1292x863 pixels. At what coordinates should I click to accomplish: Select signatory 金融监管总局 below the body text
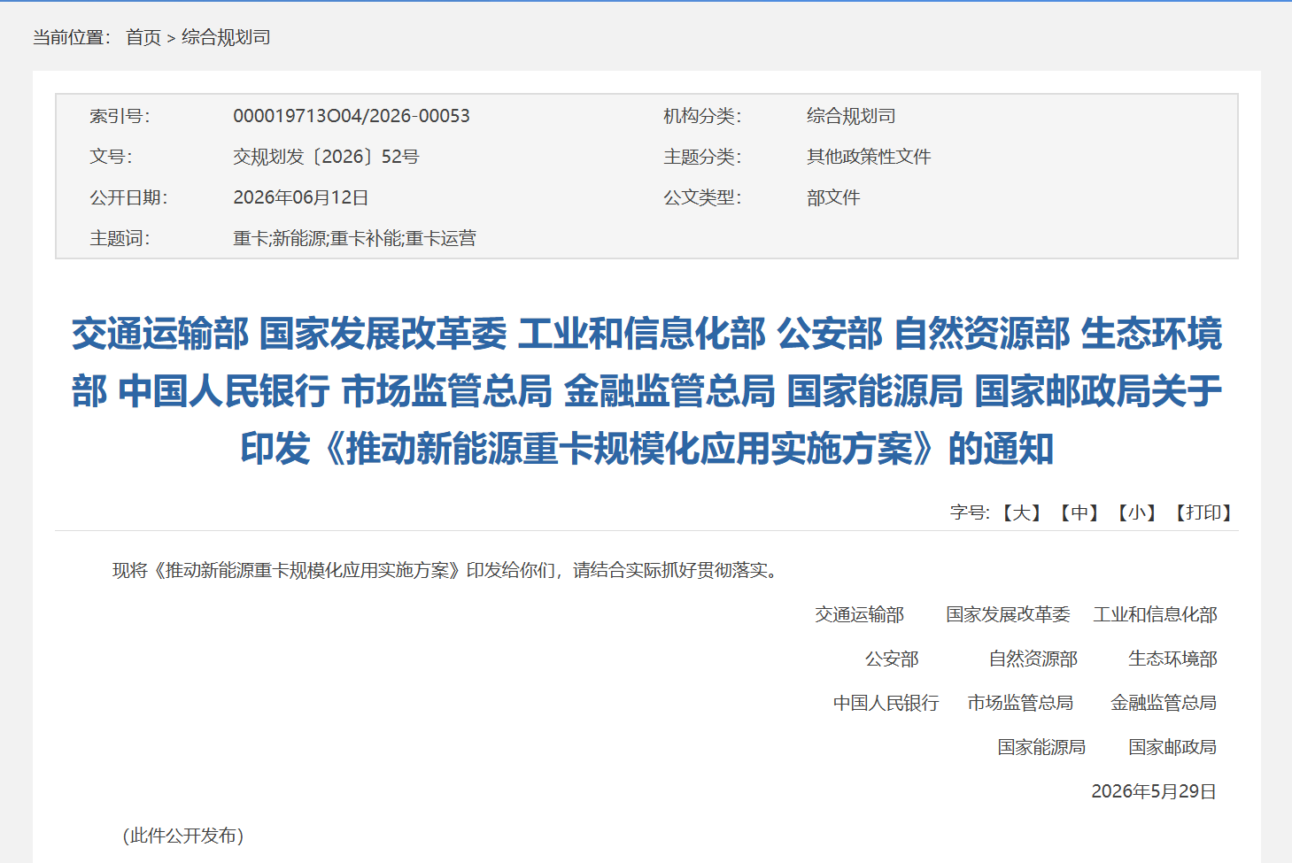[x=1164, y=703]
